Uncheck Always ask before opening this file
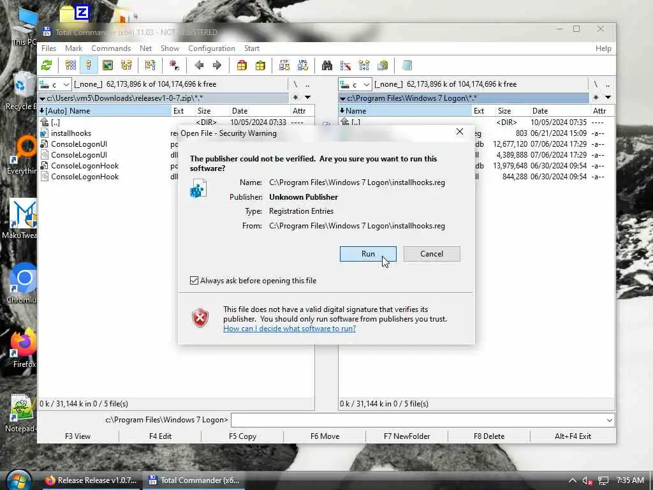653x490 pixels. pyautogui.click(x=194, y=281)
